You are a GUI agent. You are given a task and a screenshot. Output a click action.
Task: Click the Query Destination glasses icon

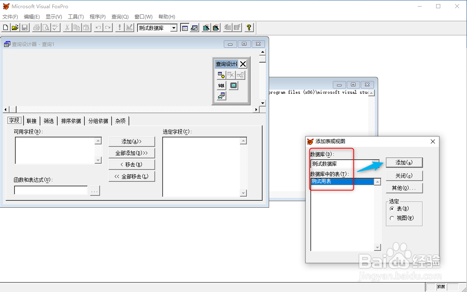point(221,96)
